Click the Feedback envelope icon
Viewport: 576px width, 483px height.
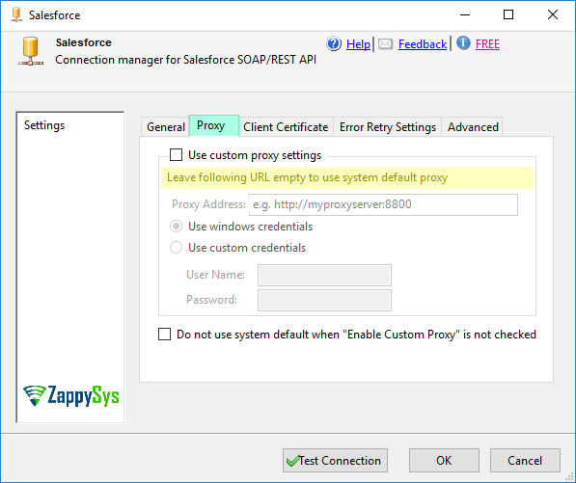[x=385, y=44]
